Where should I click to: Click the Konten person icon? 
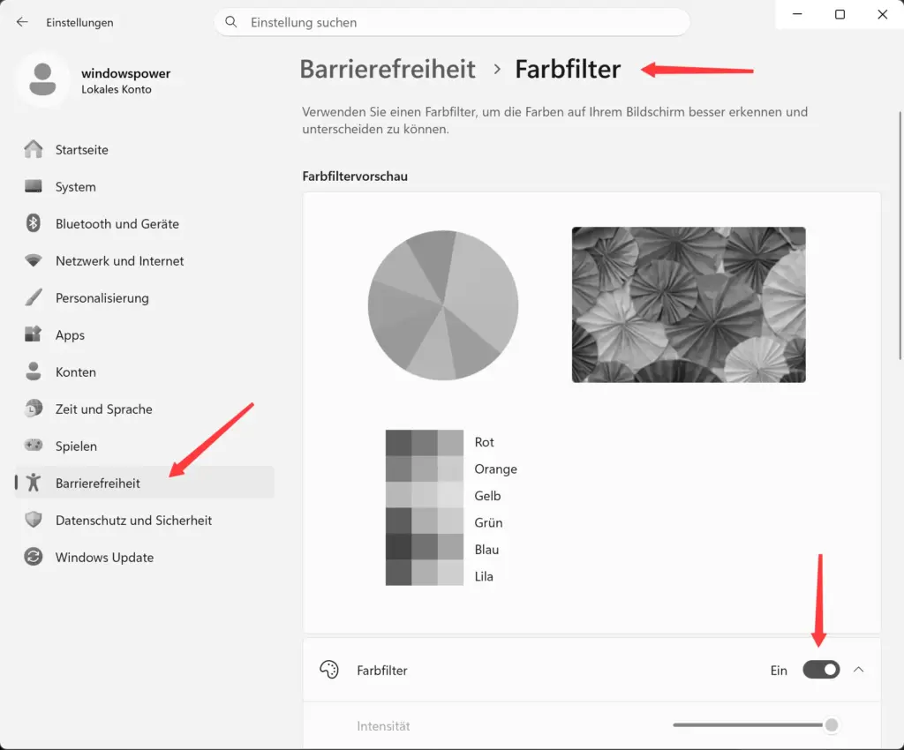[34, 371]
